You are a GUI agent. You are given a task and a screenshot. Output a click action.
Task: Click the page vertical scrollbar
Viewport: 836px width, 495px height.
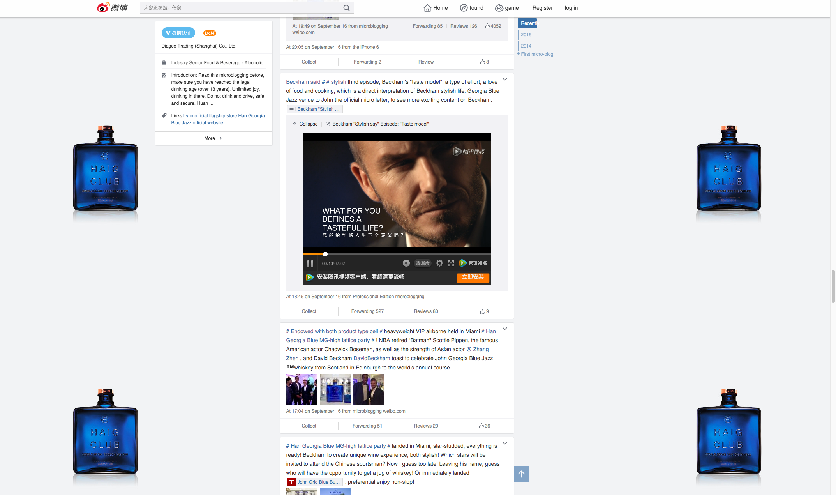(833, 286)
